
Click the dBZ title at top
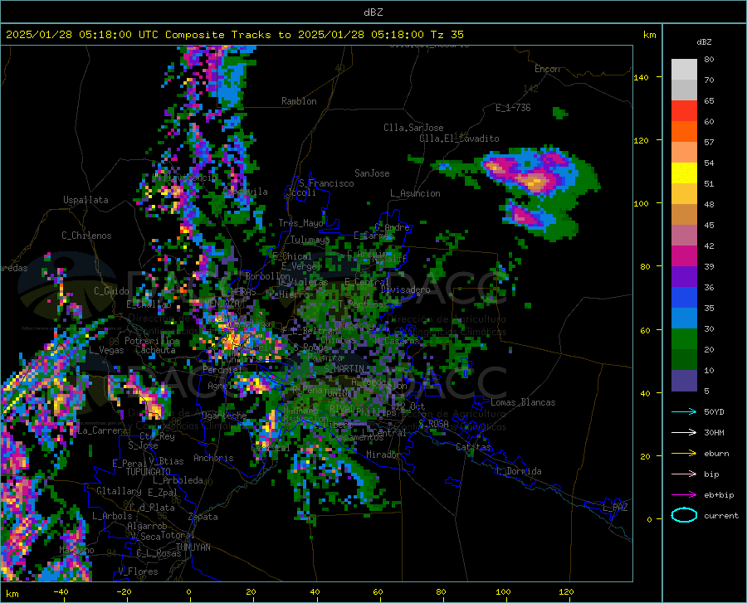tap(373, 12)
